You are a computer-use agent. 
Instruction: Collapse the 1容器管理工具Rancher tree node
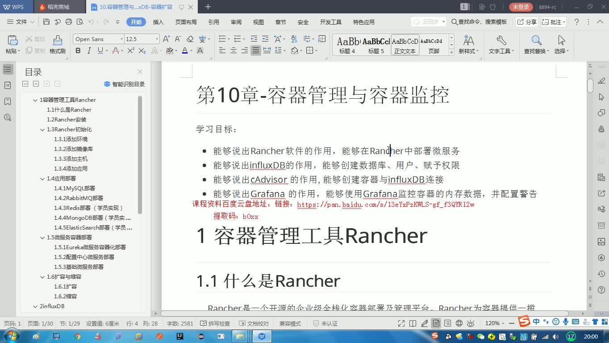tap(35, 100)
